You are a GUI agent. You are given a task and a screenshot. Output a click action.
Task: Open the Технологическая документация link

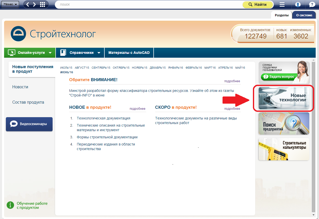click(103, 118)
